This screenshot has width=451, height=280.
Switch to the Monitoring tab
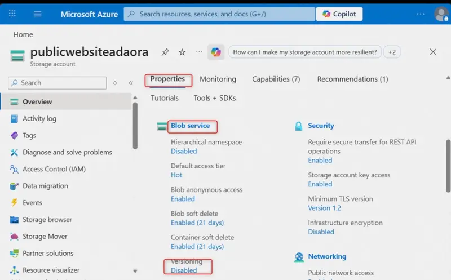(x=218, y=79)
